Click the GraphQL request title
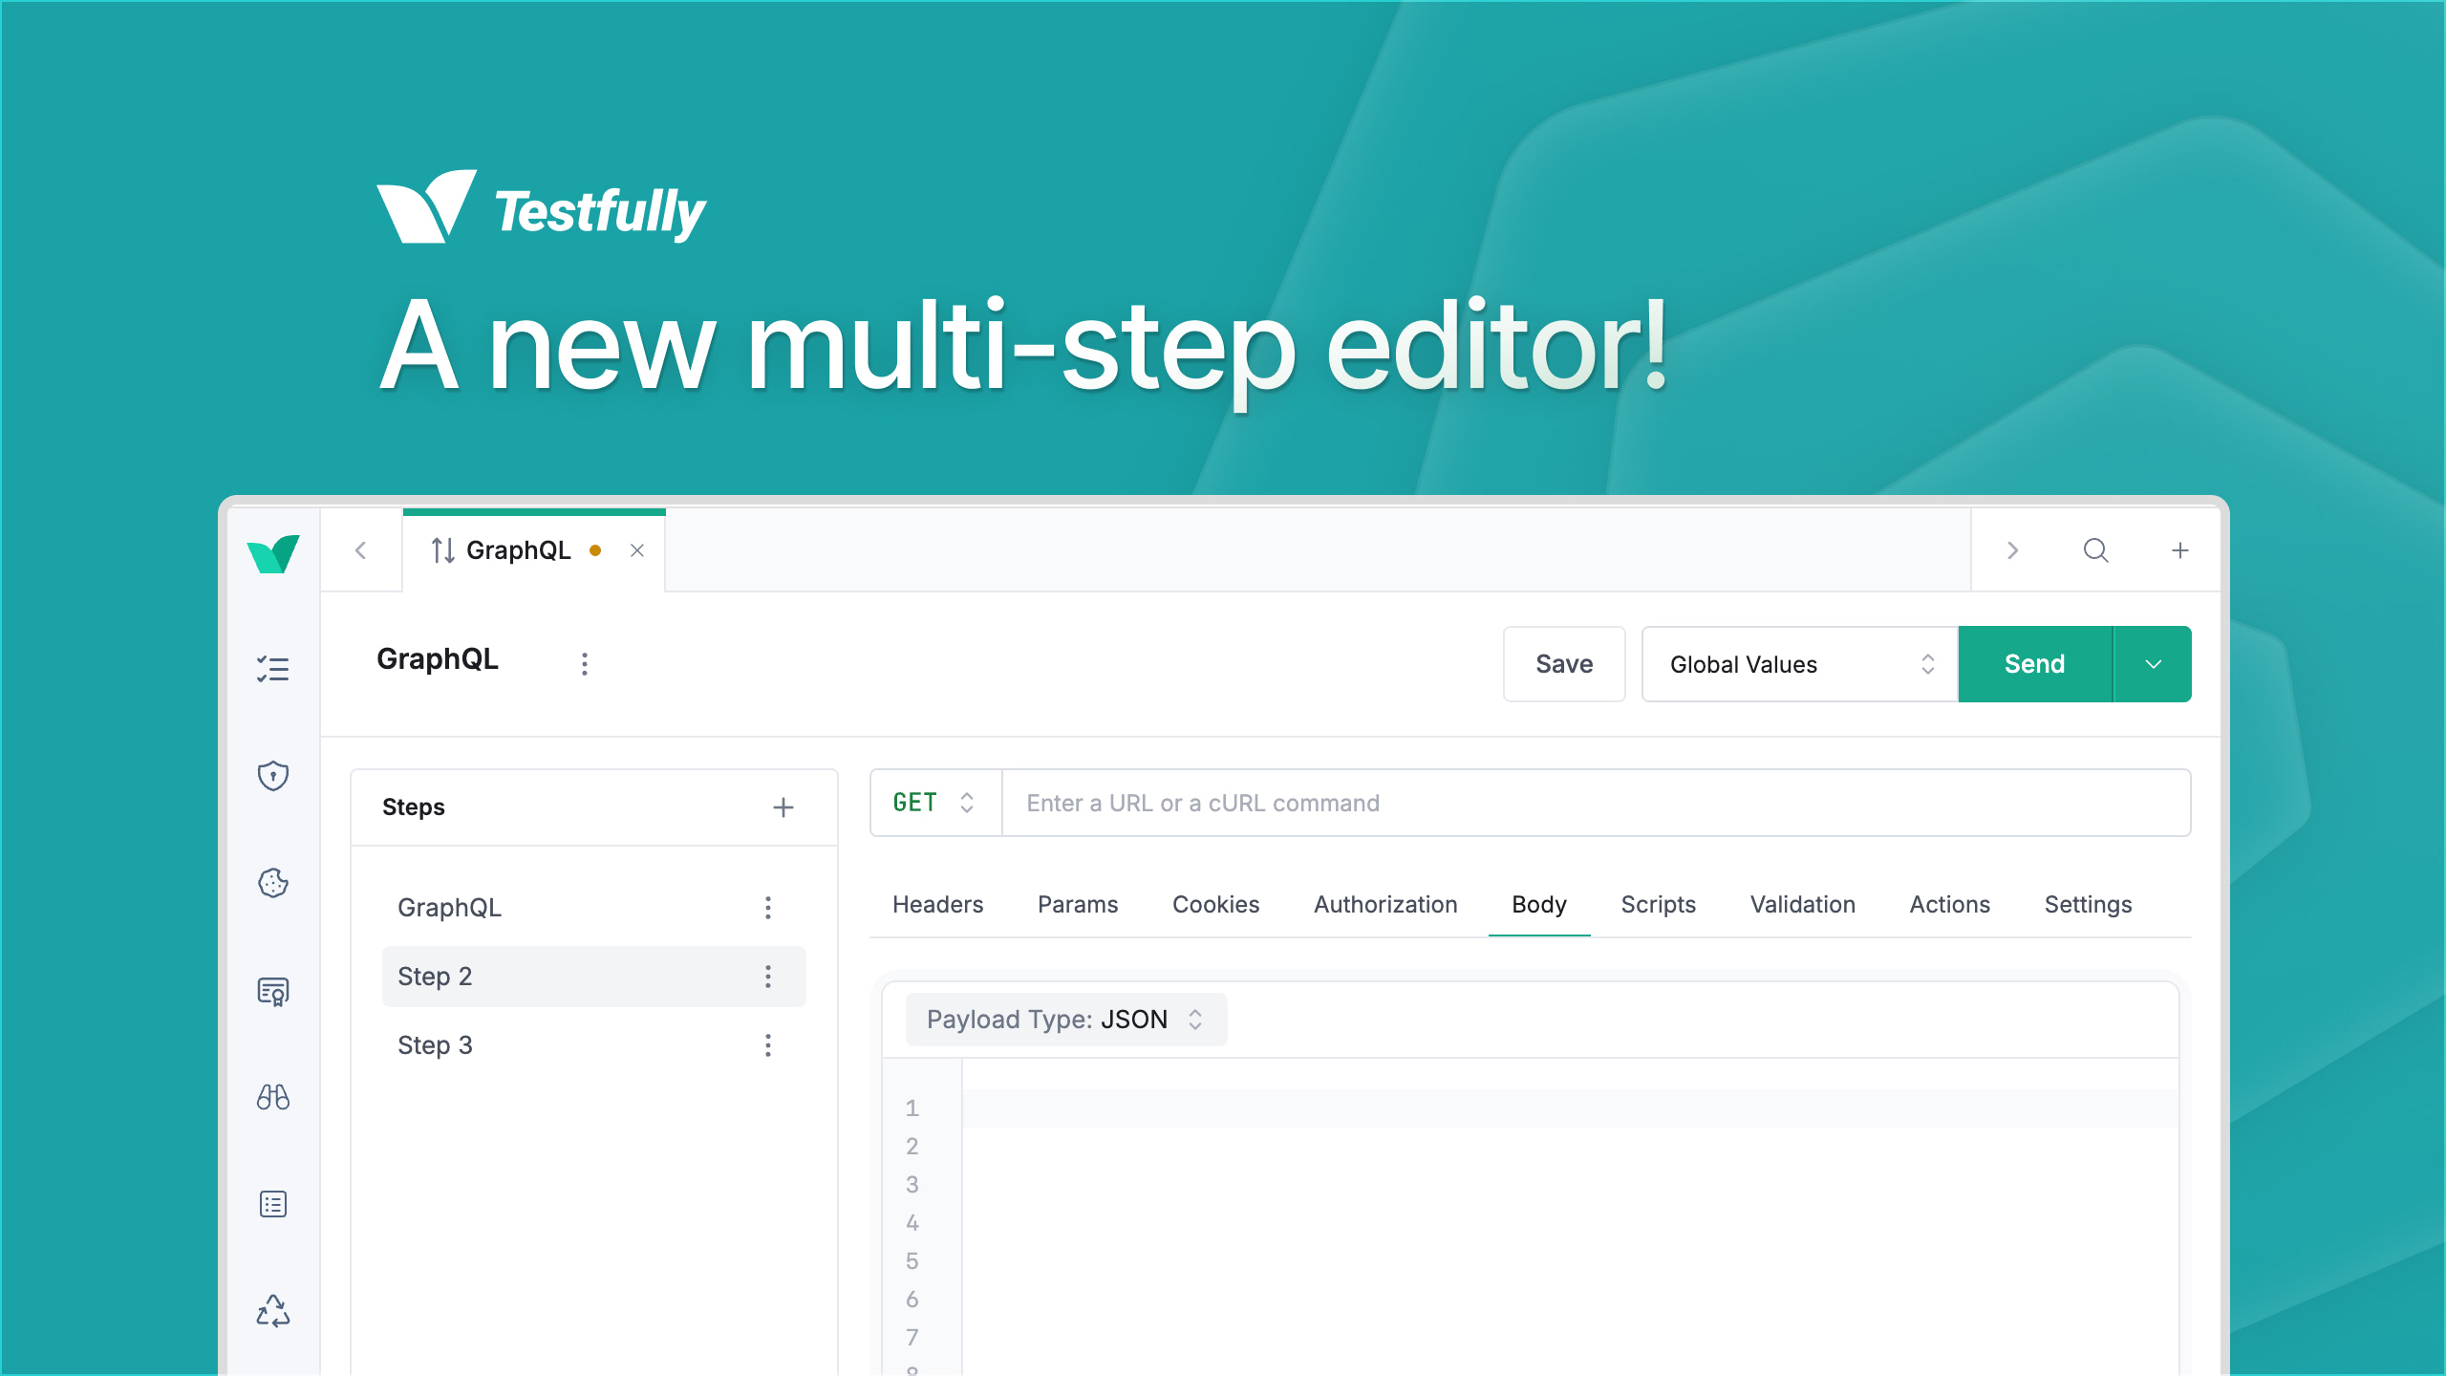 (x=438, y=659)
